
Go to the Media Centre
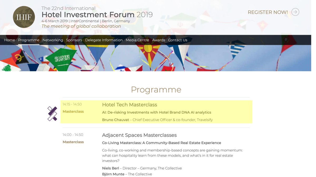pos(137,40)
